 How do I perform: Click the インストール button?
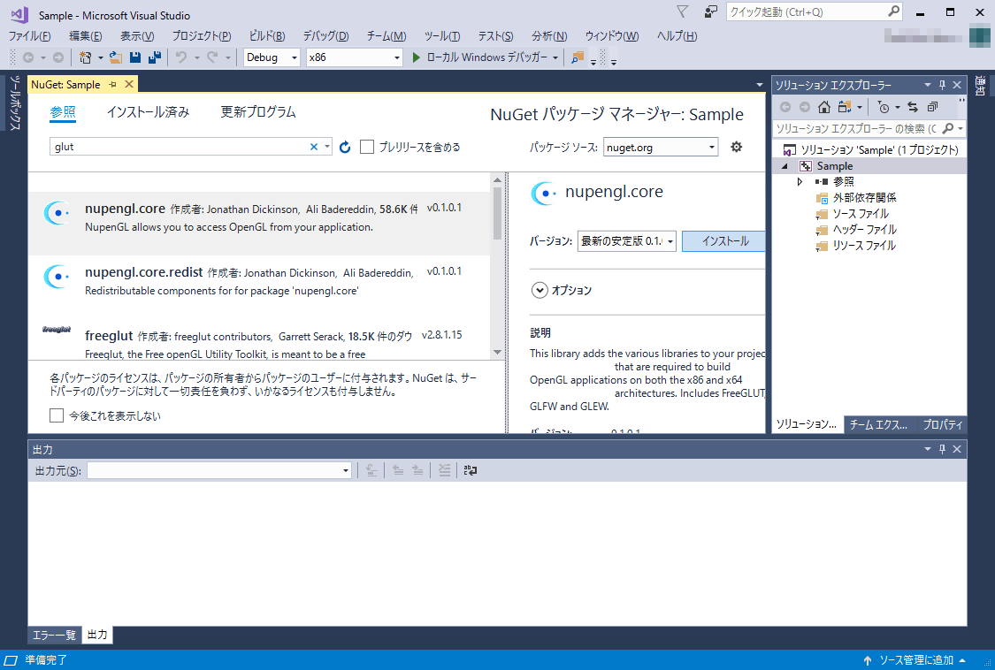click(x=724, y=241)
